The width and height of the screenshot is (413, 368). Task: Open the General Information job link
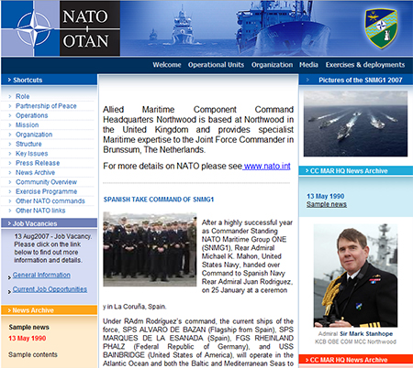click(41, 275)
